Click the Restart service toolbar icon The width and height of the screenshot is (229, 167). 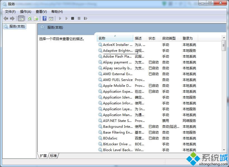click(85, 18)
